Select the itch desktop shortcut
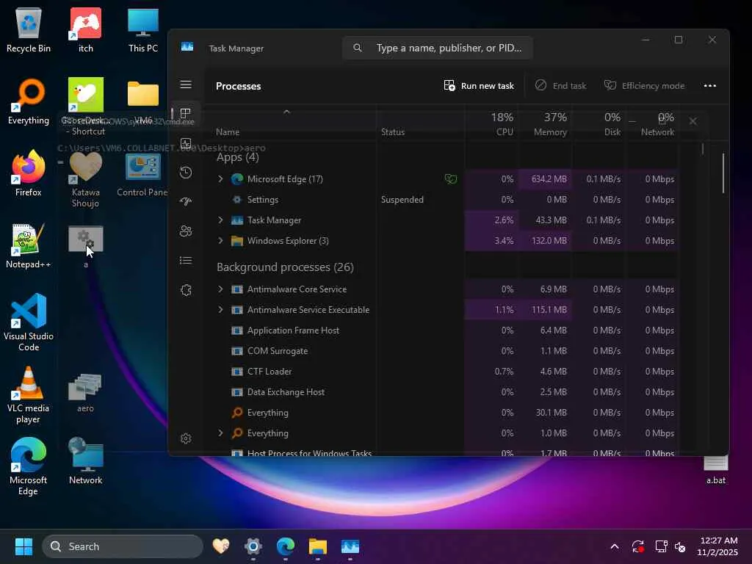 [86, 30]
